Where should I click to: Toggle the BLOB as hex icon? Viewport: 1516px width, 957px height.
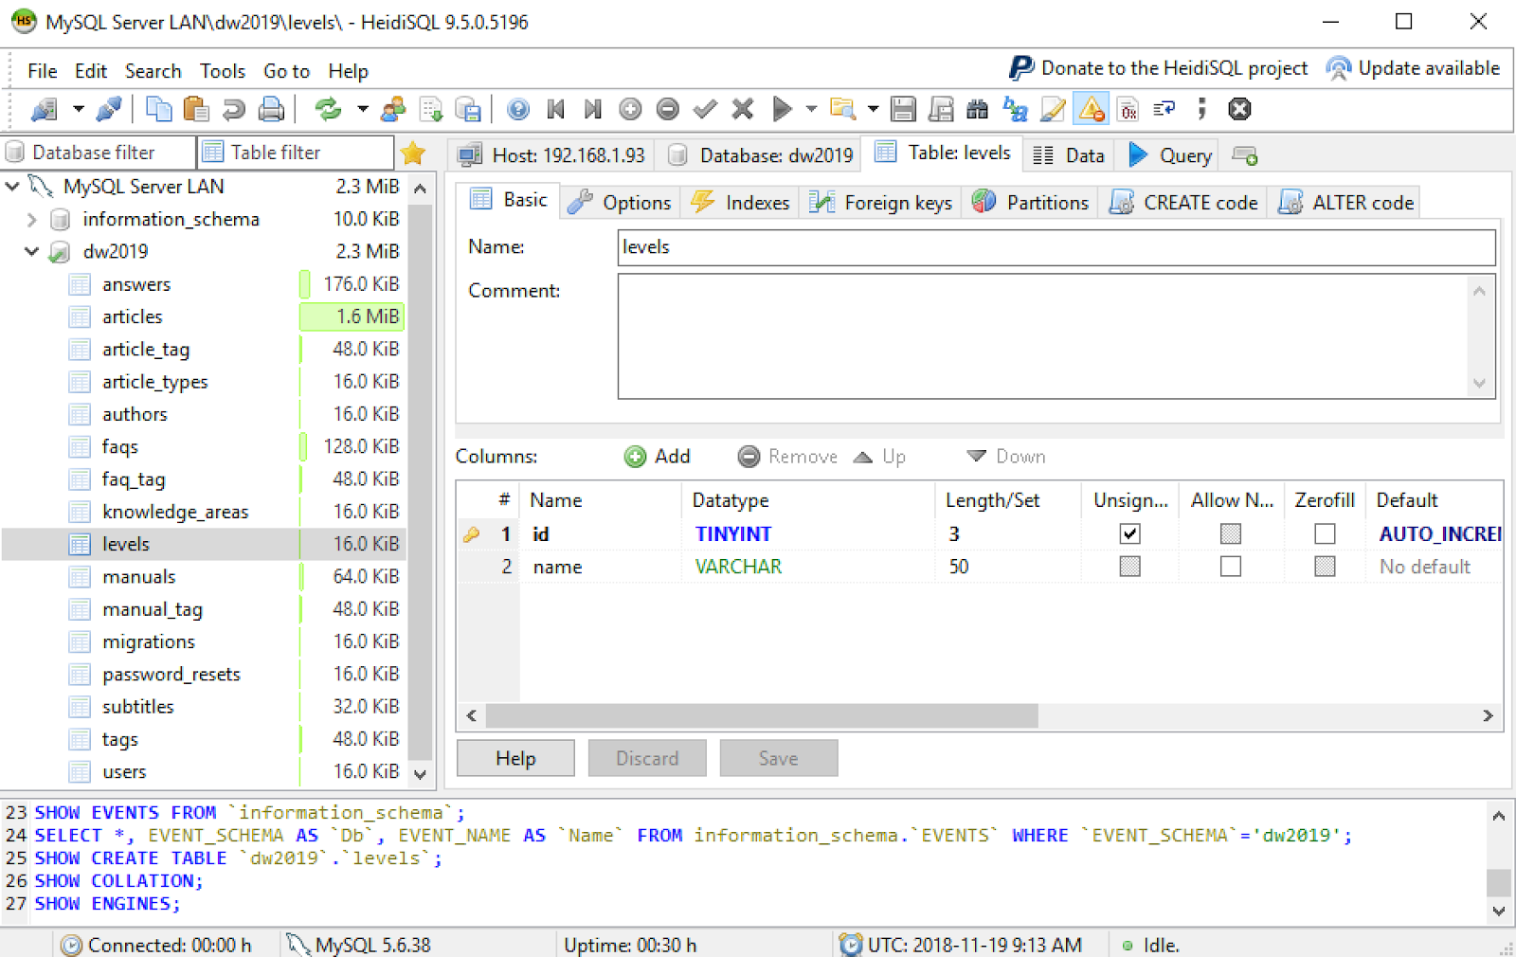click(1128, 110)
